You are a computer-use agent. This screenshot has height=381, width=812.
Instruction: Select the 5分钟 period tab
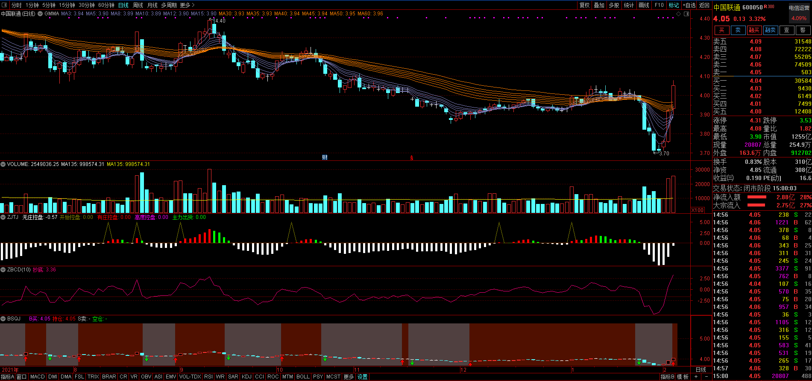click(x=49, y=5)
